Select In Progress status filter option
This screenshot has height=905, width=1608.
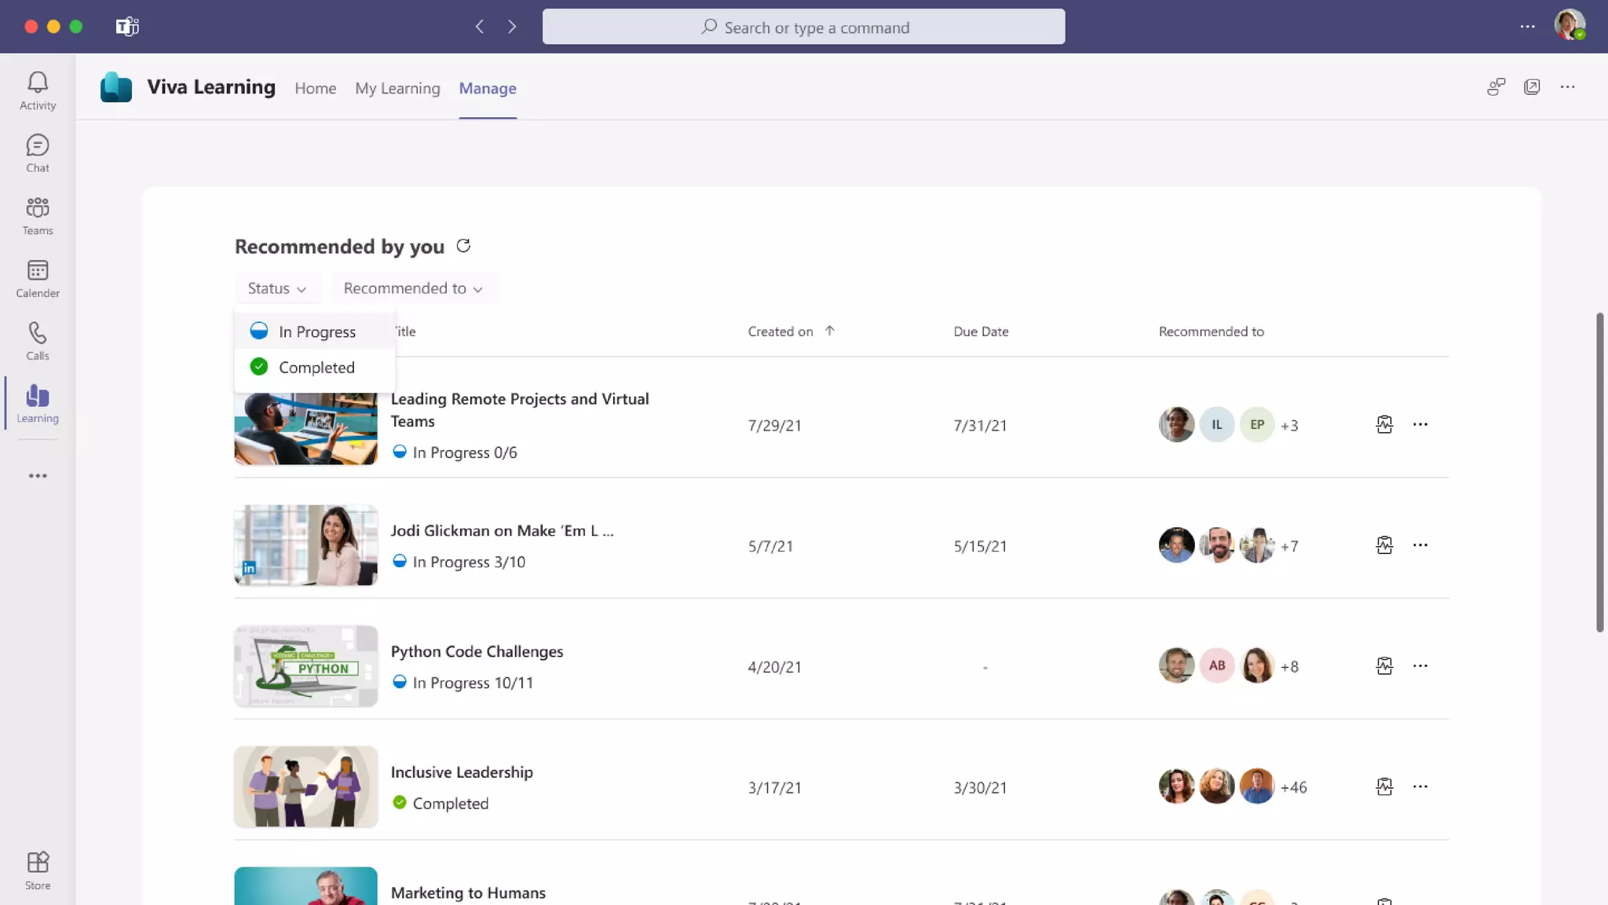(x=316, y=332)
